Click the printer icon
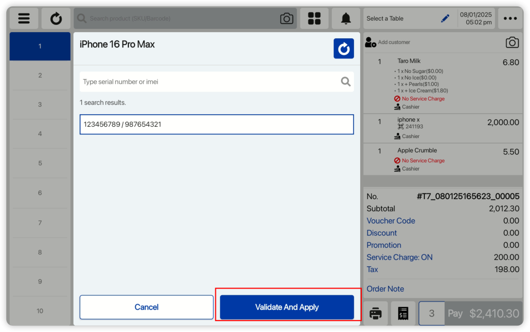This screenshot has height=332, width=530. (x=376, y=313)
